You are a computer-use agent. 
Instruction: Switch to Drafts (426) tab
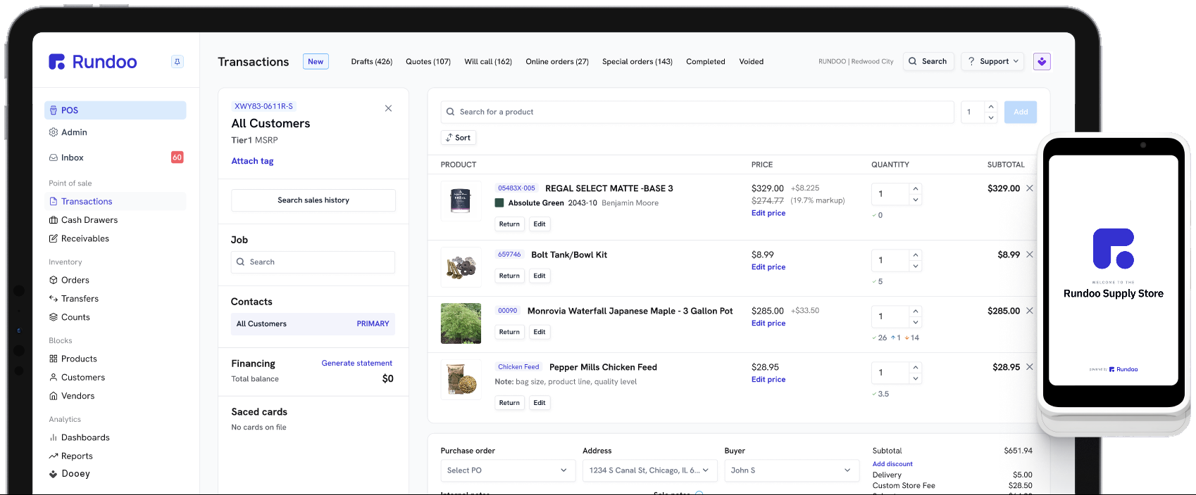pyautogui.click(x=372, y=62)
